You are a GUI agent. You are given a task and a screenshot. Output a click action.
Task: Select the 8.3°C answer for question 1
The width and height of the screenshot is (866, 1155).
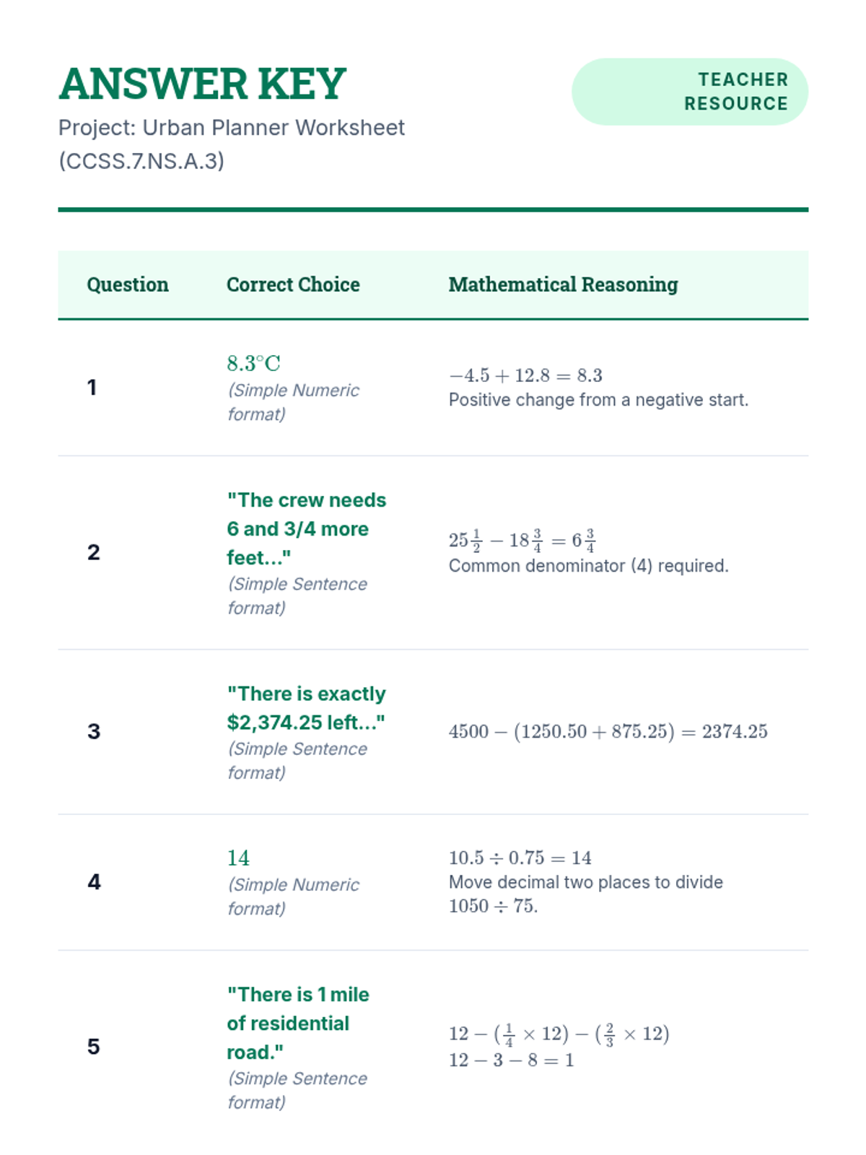pyautogui.click(x=253, y=363)
